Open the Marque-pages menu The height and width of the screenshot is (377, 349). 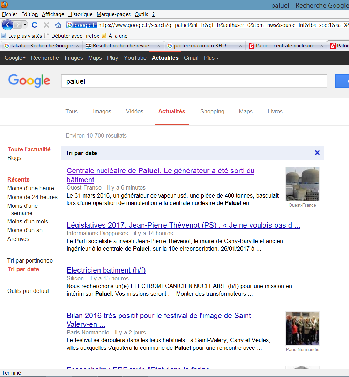[x=113, y=14]
